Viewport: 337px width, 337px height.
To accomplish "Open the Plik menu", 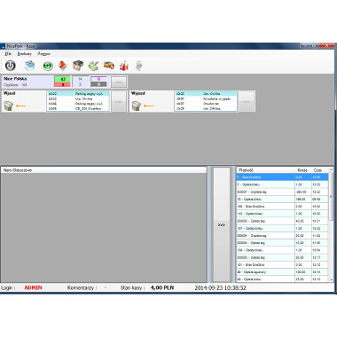I will point(8,54).
